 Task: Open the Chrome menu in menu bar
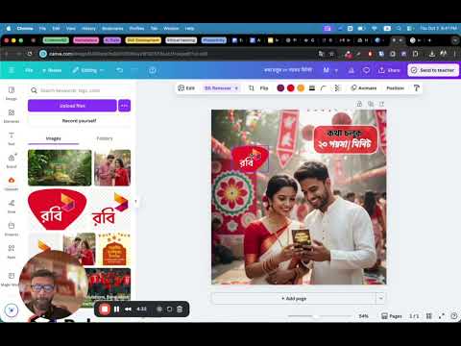tap(25, 29)
